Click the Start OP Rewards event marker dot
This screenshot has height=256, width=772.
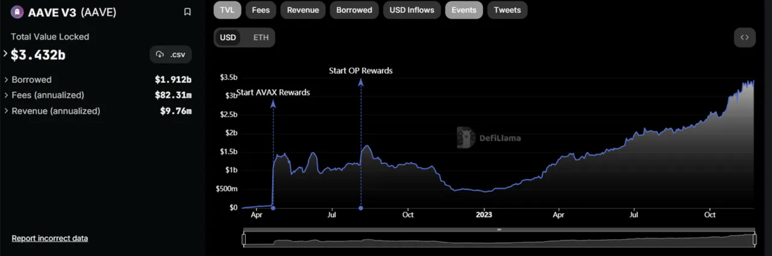361,208
